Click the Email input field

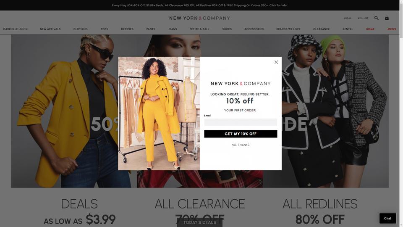(x=241, y=122)
